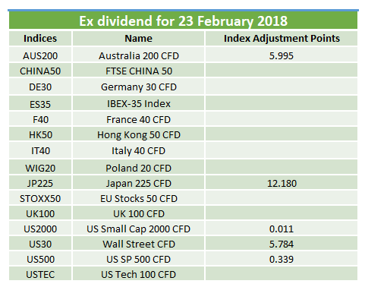The image size is (365, 287).
Task: Click the Index Adjustment Points header
Action: click(282, 39)
